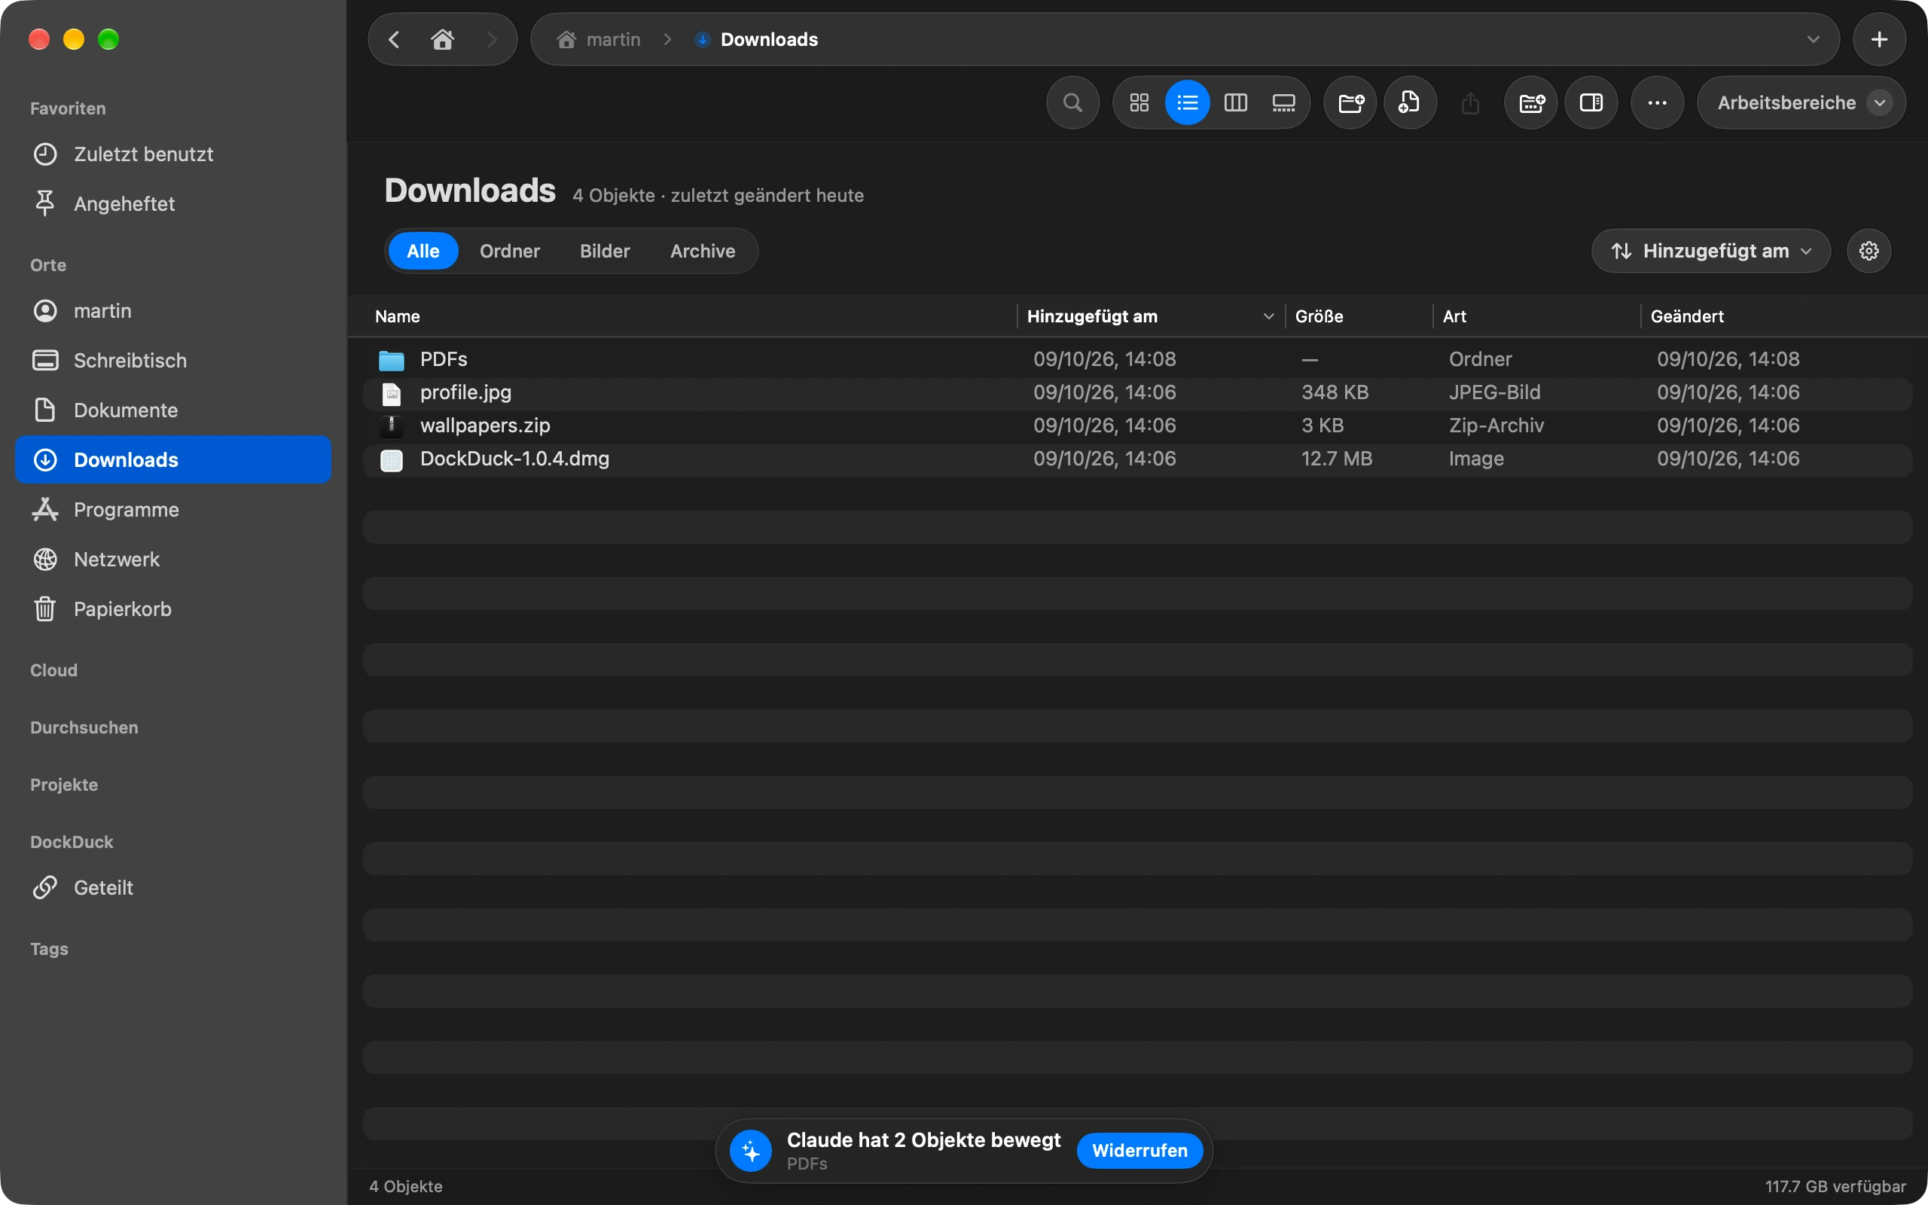
Task: Open Schreibtisch in sidebar
Action: point(173,360)
